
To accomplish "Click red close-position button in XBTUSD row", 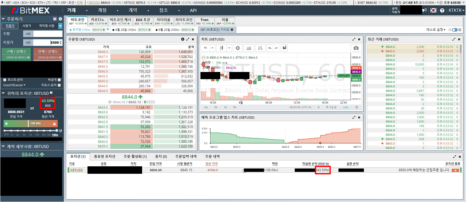I will pos(455,170).
